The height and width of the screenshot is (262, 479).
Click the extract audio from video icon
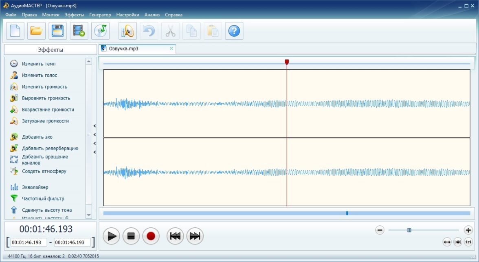pos(79,31)
